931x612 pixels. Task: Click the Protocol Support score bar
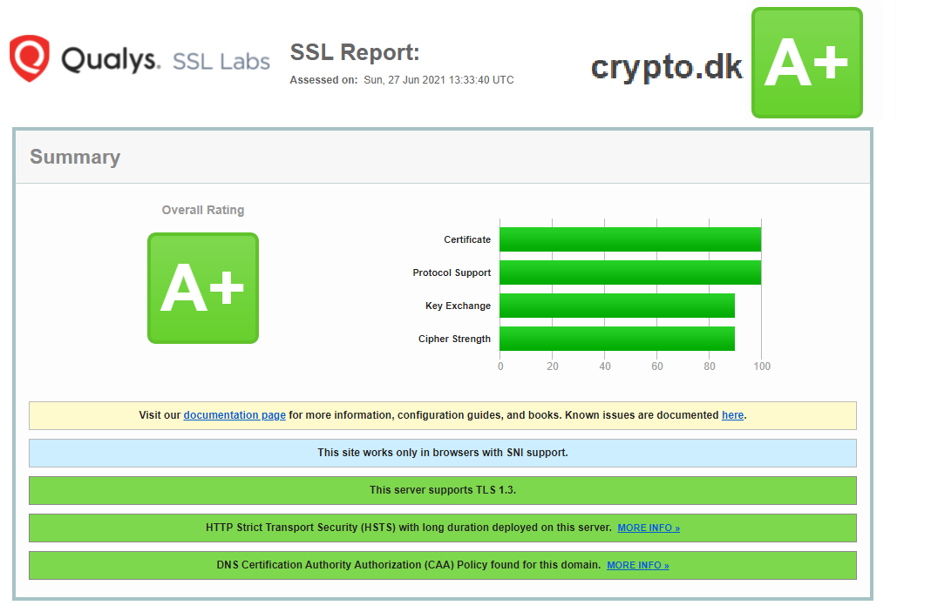click(630, 272)
